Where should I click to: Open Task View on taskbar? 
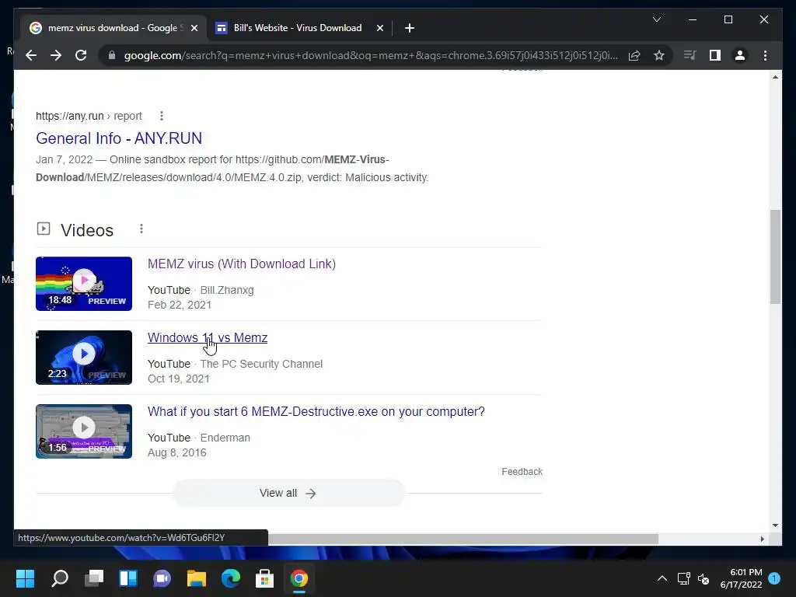coord(94,578)
